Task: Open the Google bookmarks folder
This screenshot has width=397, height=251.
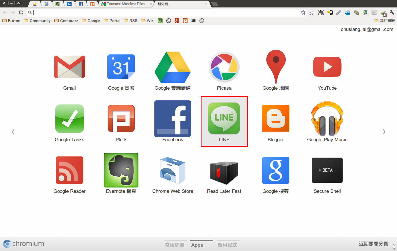Action: [91, 21]
